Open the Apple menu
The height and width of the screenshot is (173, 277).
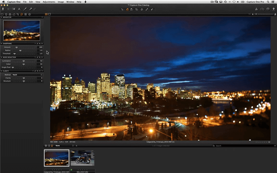(3, 2)
